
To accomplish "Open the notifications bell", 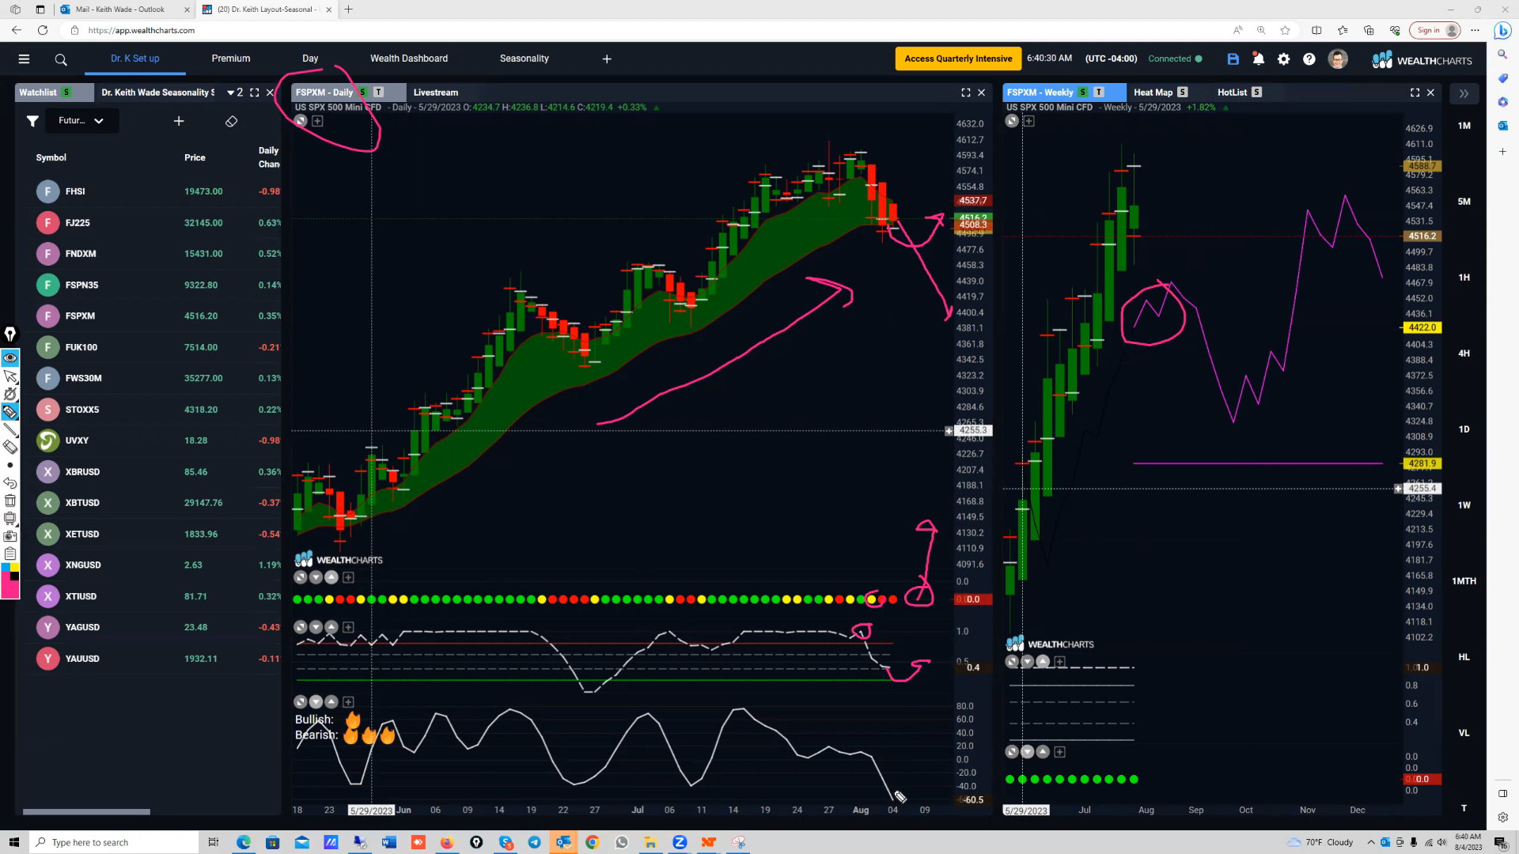I will click(x=1258, y=59).
